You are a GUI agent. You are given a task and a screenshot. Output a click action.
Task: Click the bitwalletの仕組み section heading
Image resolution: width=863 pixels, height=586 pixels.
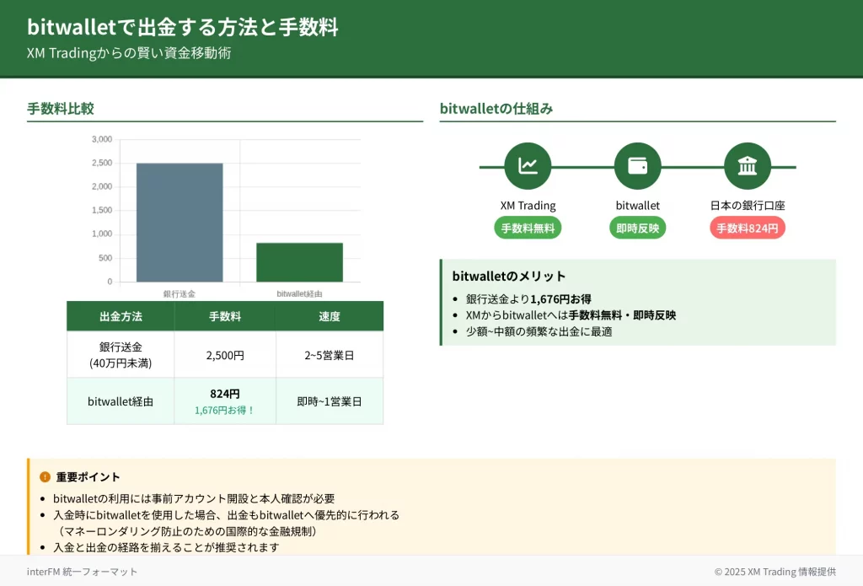coord(496,109)
